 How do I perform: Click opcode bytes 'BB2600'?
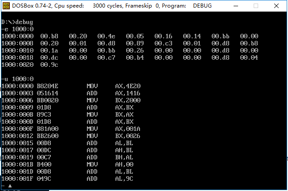coord(48,136)
